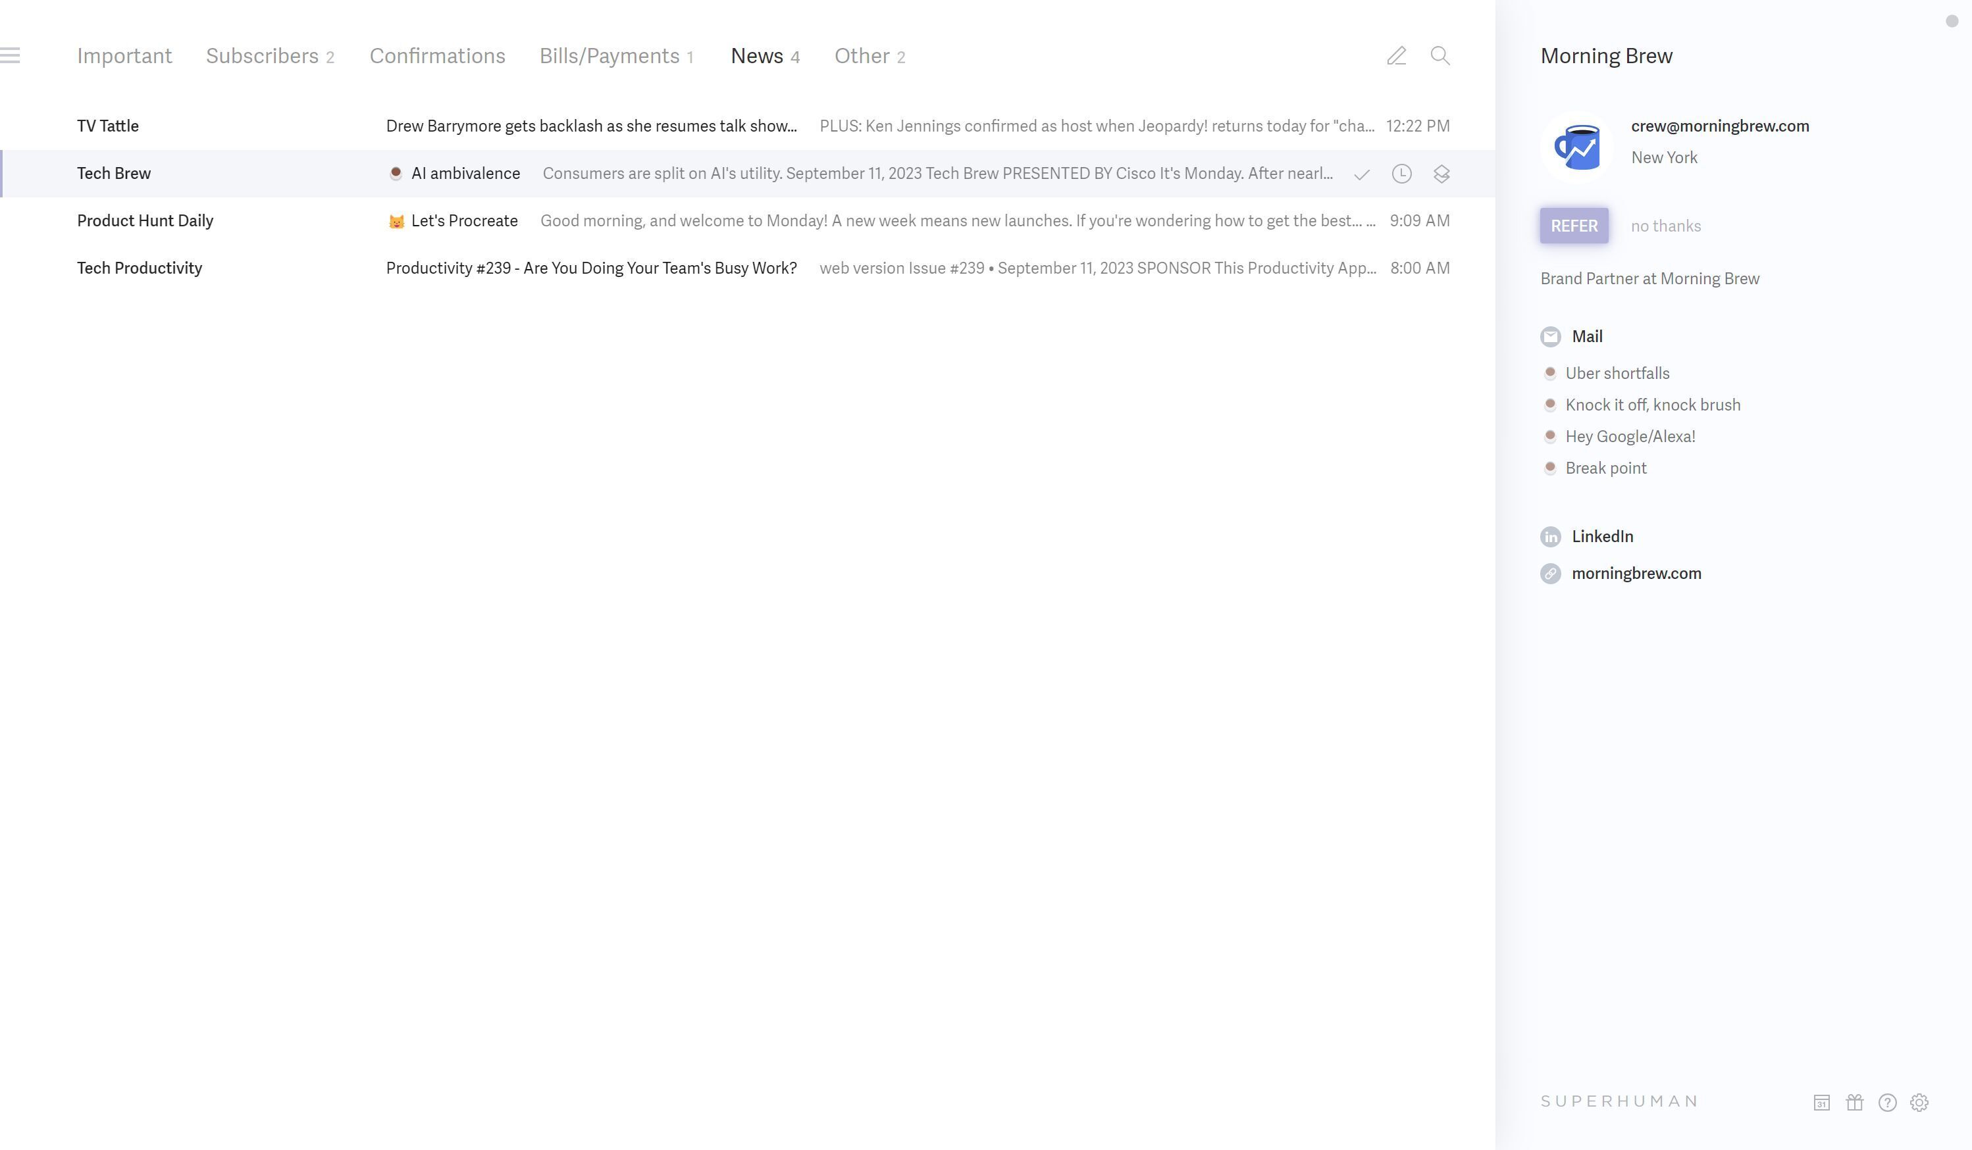Switch to the Other tab
Viewport: 1972px width, 1150px height.
[869, 55]
